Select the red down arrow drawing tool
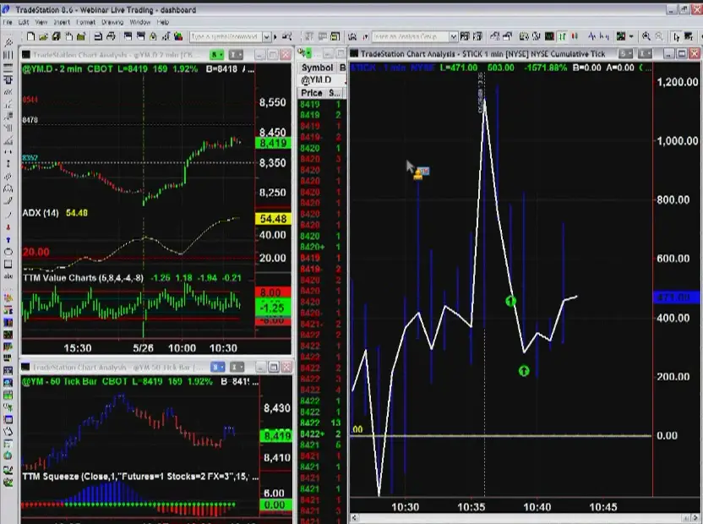The image size is (703, 524). 8,228
